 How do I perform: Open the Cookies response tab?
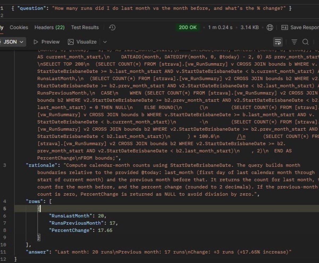(19, 27)
